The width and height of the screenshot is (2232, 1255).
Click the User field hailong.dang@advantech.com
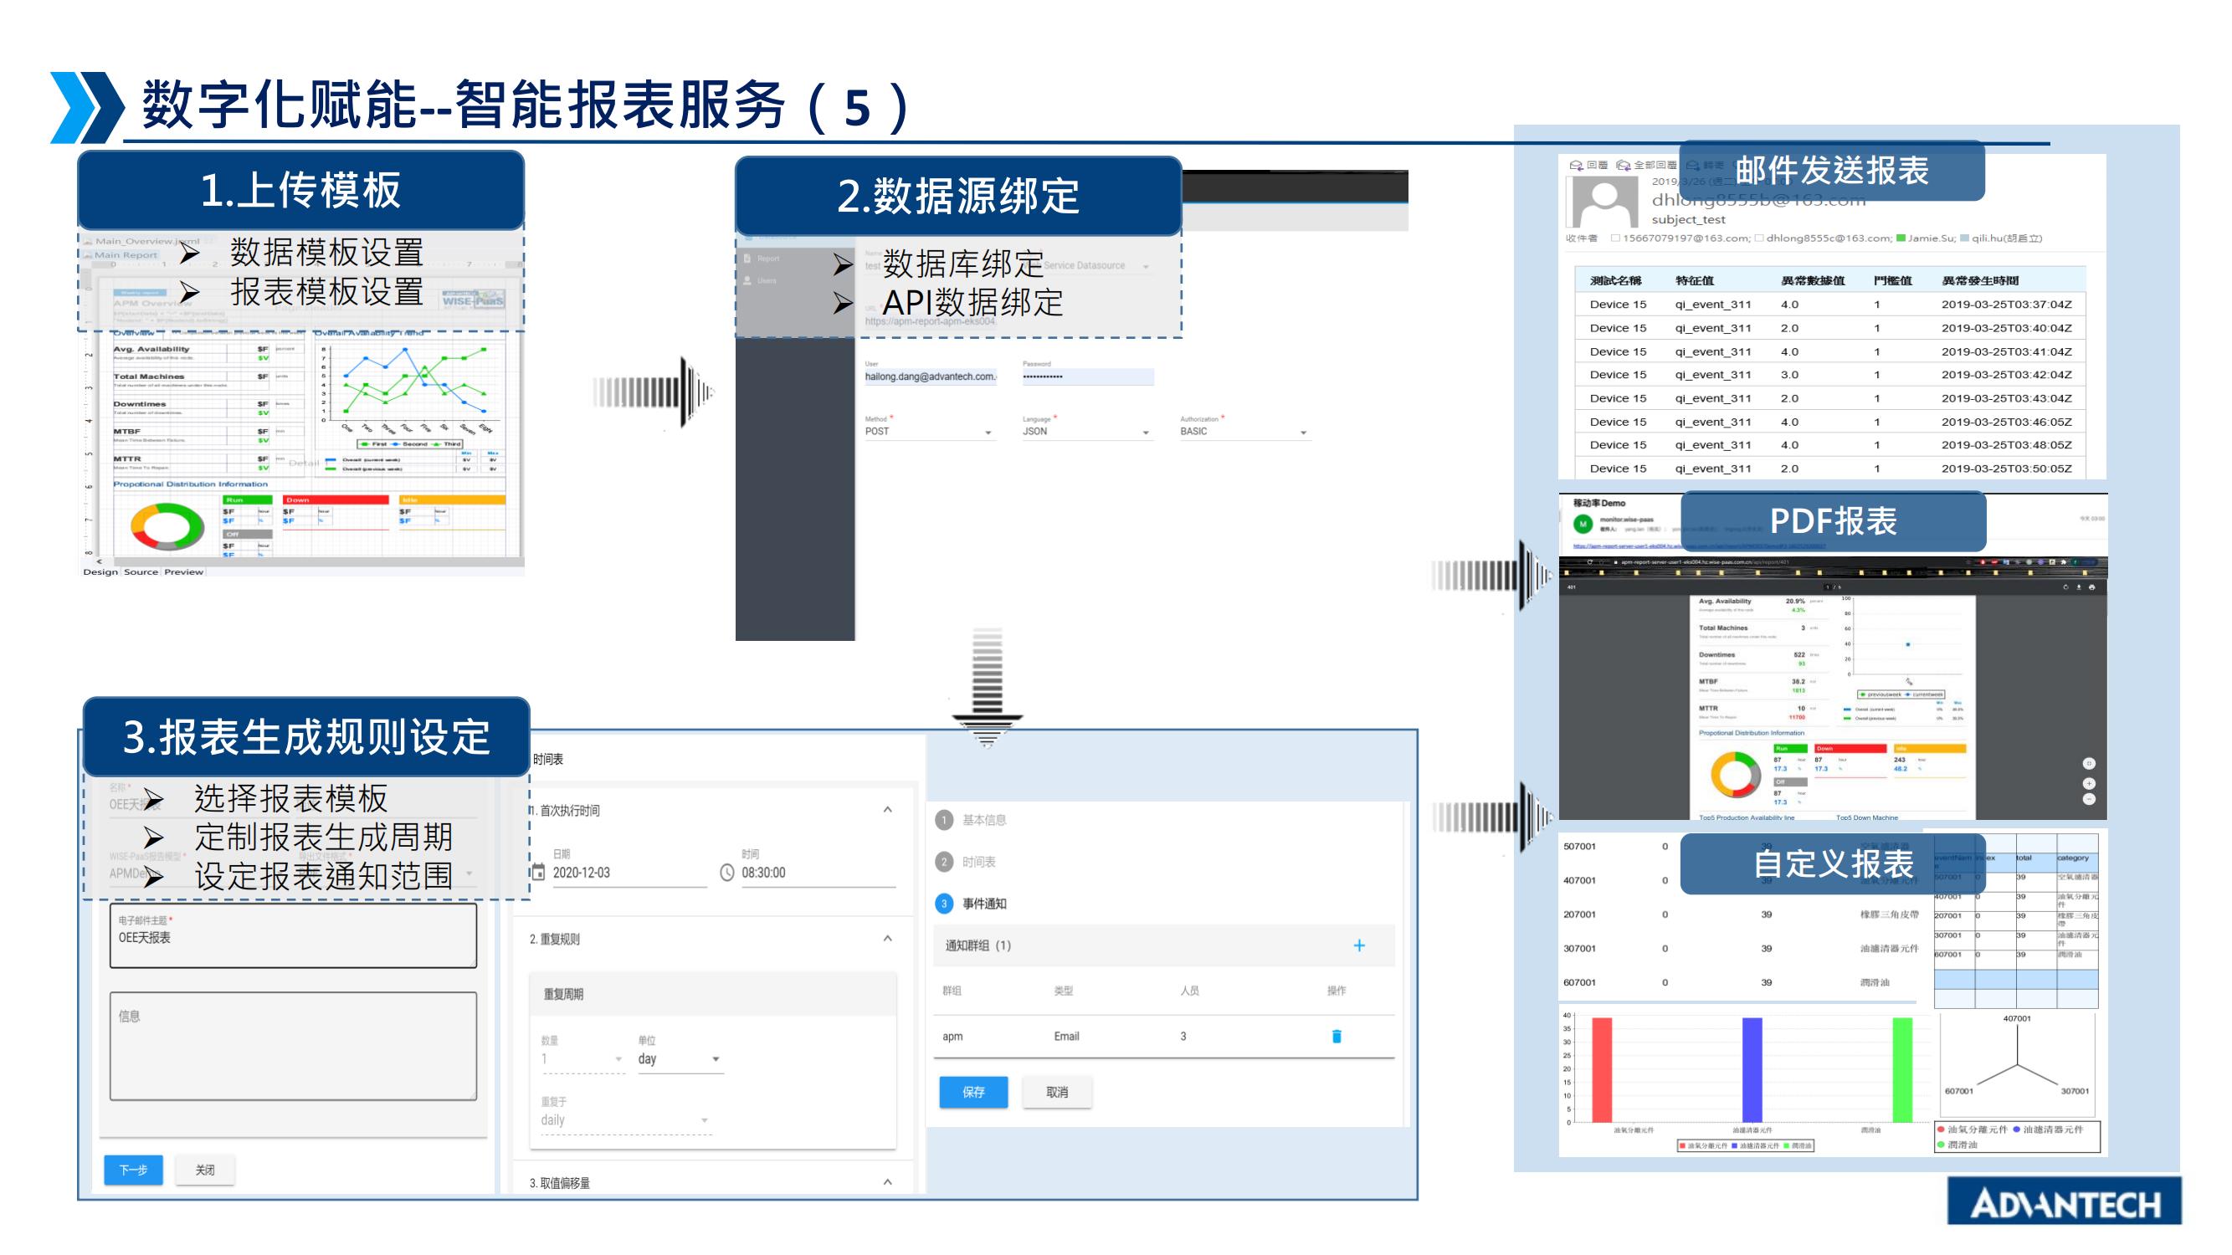(x=931, y=376)
